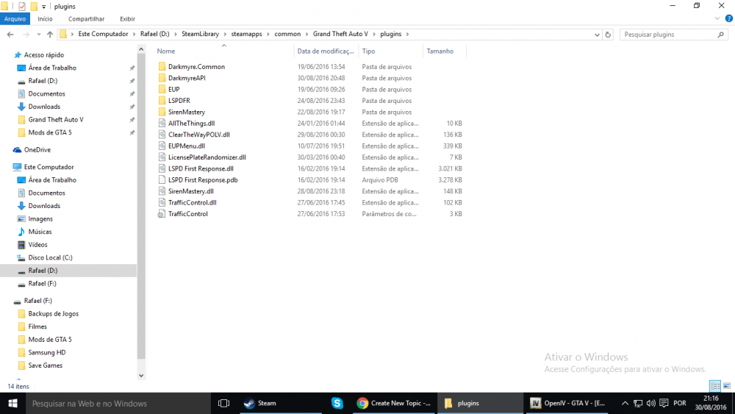Open Skype from the taskbar
The height and width of the screenshot is (414, 735).
point(337,403)
